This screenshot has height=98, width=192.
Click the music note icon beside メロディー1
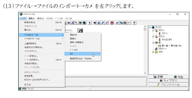point(156,49)
